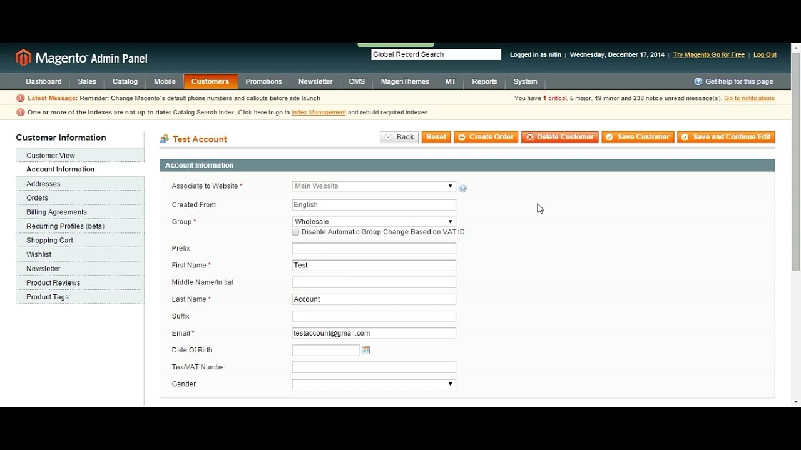Image resolution: width=801 pixels, height=450 pixels.
Task: Go back with the Back button
Action: pos(399,137)
